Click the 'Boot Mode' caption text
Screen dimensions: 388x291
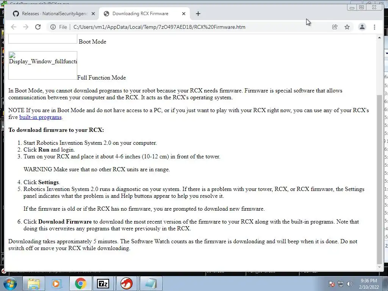pyautogui.click(x=92, y=42)
